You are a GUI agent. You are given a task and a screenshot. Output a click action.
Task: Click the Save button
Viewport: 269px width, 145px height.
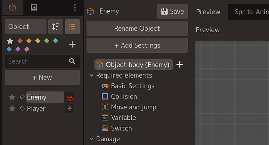173,11
